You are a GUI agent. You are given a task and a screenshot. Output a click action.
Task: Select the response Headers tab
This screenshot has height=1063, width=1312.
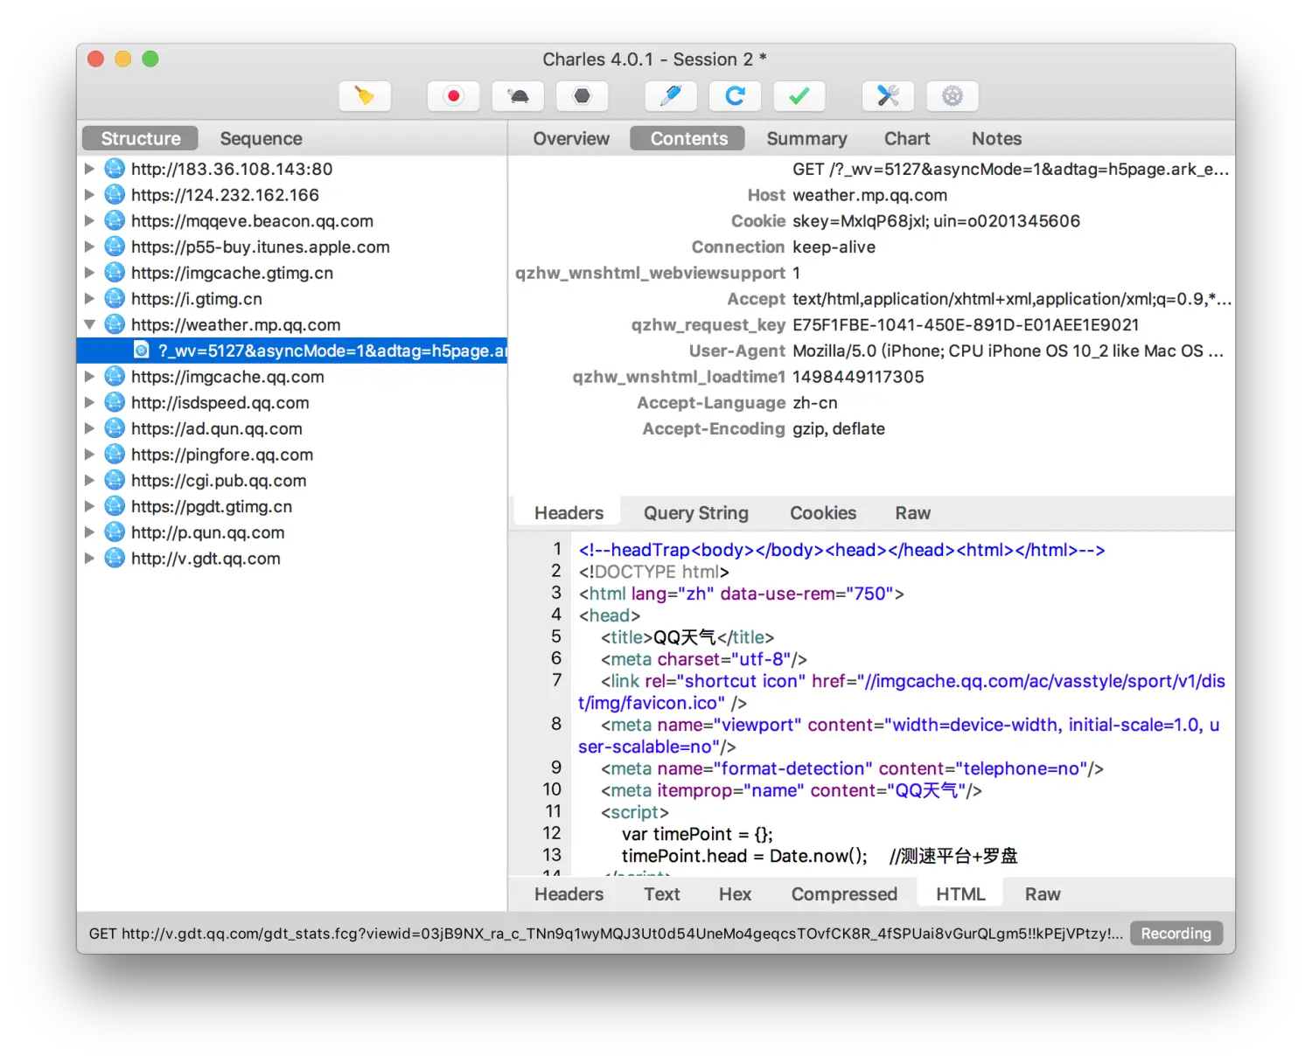pos(569,894)
